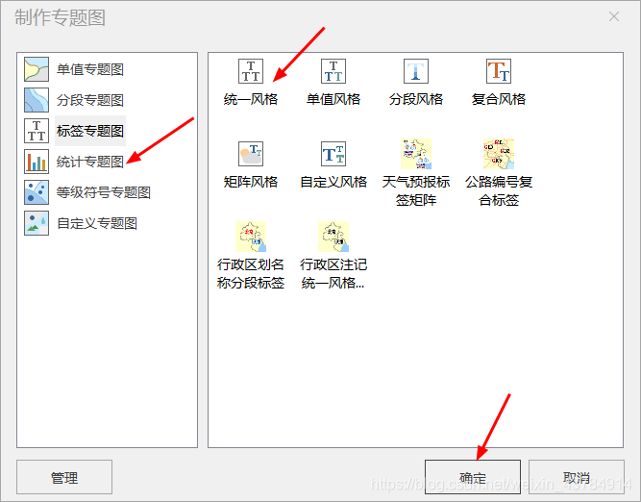Choose the 行政区注记统一风格 template
The width and height of the screenshot is (641, 502).
point(333,237)
